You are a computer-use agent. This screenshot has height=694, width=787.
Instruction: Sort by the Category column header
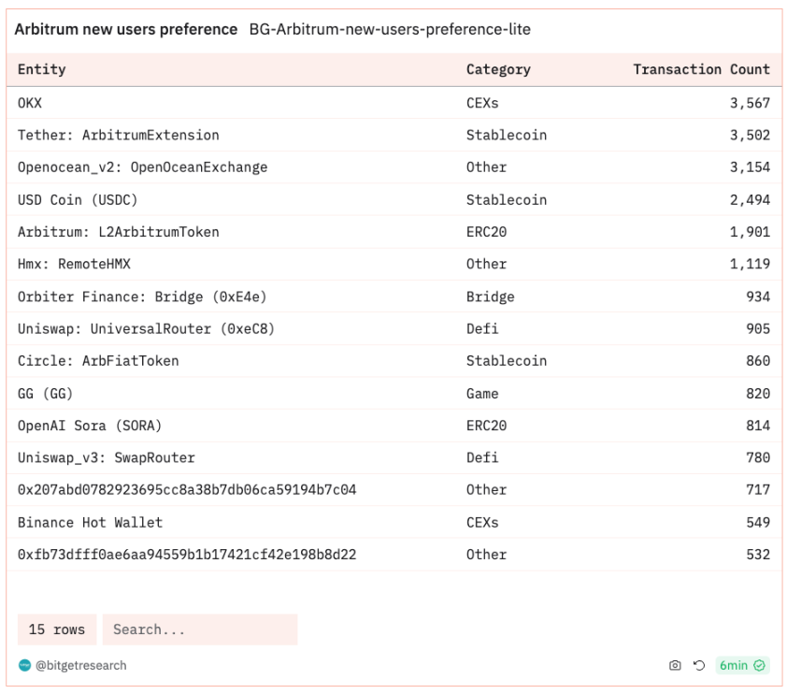pos(498,69)
